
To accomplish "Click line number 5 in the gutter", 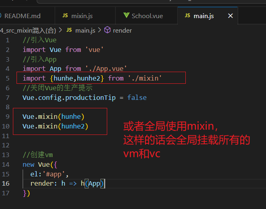I will (7, 78).
